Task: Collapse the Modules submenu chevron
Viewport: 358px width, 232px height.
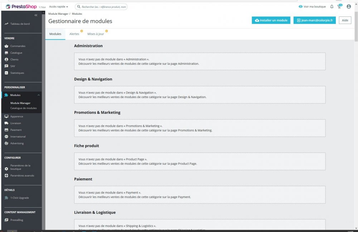Action: (x=38, y=95)
